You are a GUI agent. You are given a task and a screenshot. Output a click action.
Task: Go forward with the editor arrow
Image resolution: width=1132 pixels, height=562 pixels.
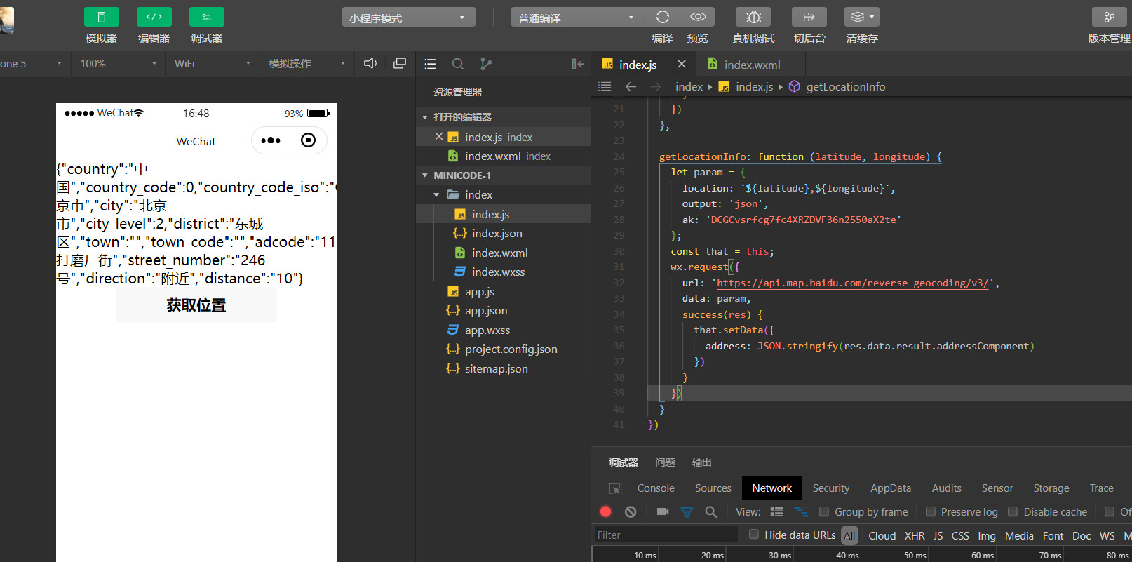pyautogui.click(x=655, y=86)
